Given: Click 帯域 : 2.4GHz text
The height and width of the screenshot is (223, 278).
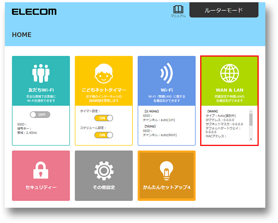Looking at the screenshot, I should [27, 133].
